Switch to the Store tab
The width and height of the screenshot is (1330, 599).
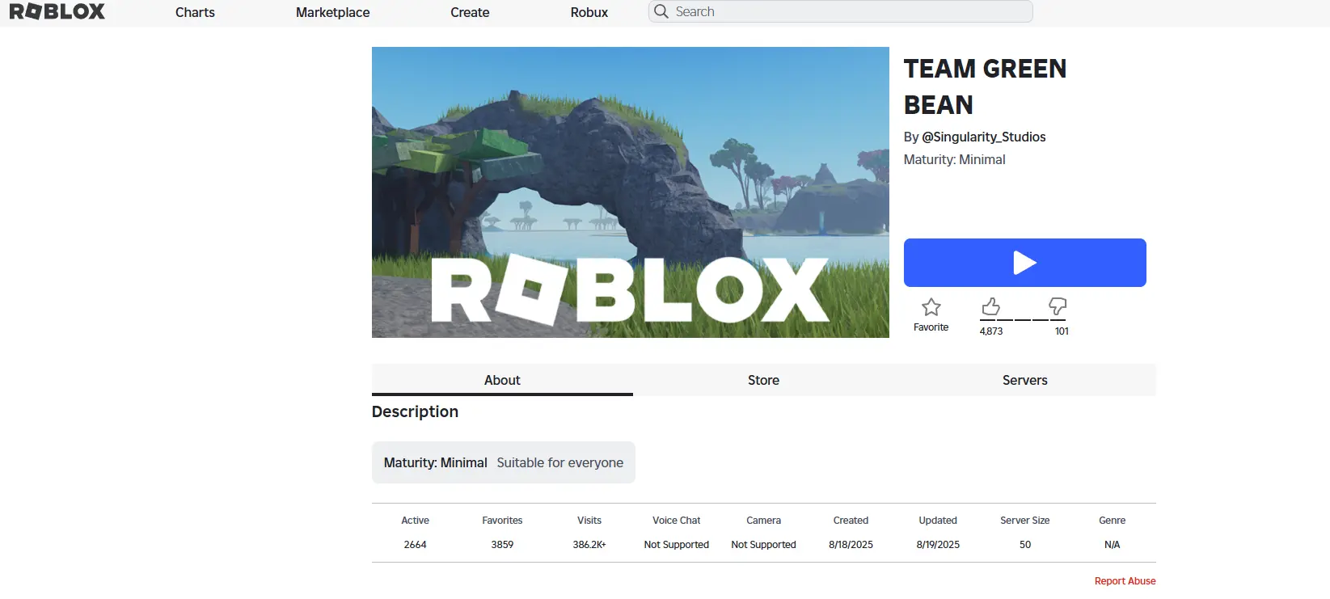pos(763,380)
